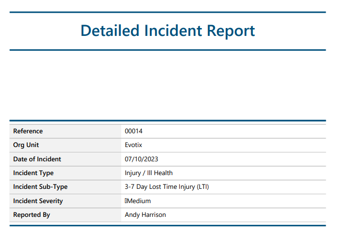Click the small icon before Medium
Image resolution: width=337 pixels, height=239 pixels.
126,201
